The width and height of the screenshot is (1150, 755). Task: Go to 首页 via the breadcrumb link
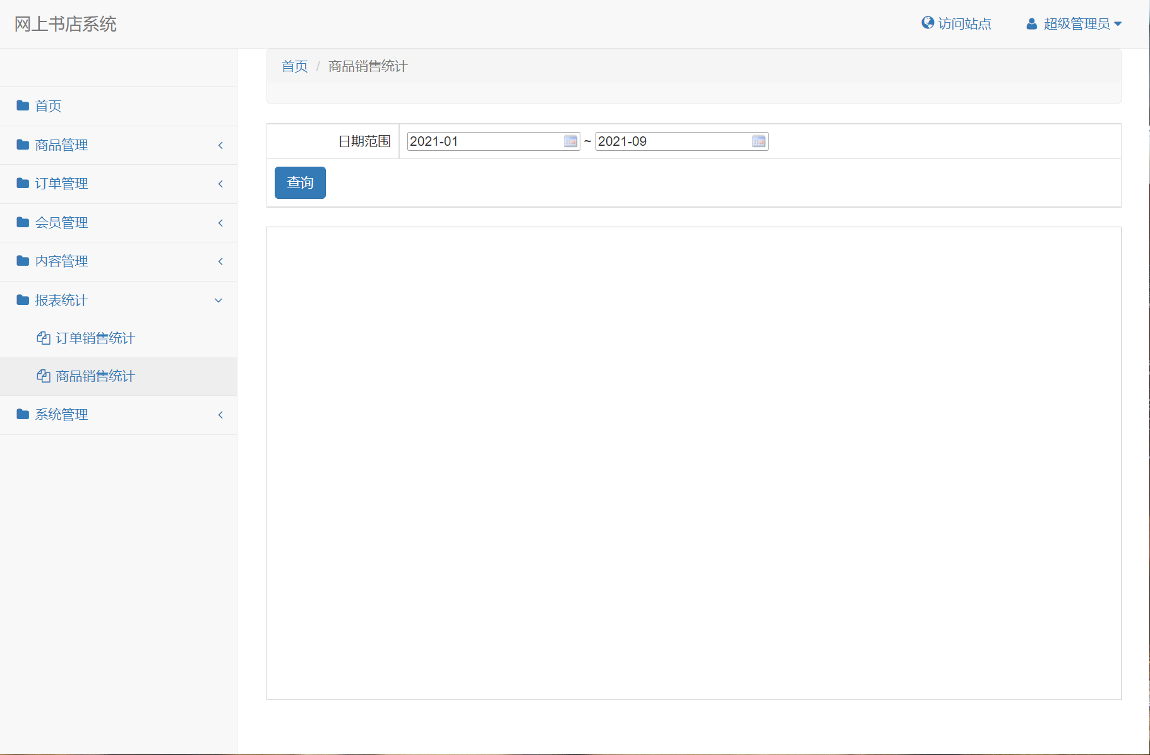[x=294, y=66]
